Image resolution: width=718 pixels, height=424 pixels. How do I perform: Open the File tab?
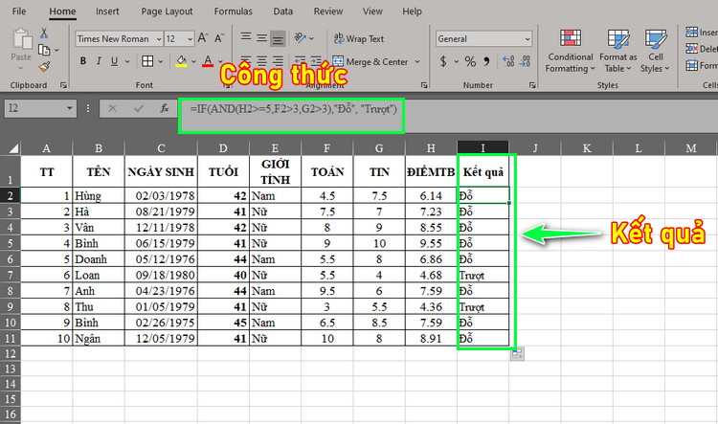[x=19, y=11]
